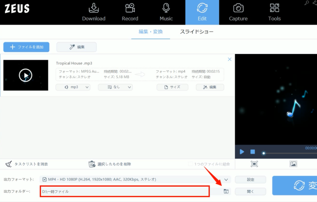Switch to the スライドショー tab
Image resolution: width=317 pixels, height=202 pixels.
click(x=197, y=32)
